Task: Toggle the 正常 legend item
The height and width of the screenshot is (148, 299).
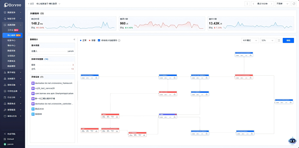Action: (83, 40)
